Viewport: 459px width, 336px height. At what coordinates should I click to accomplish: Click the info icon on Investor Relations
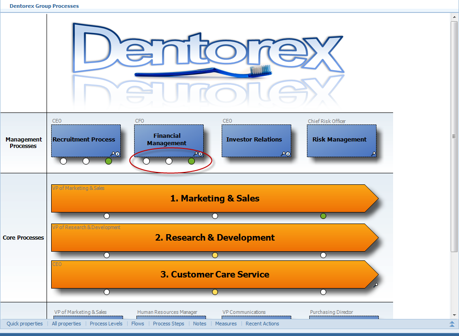288,154
